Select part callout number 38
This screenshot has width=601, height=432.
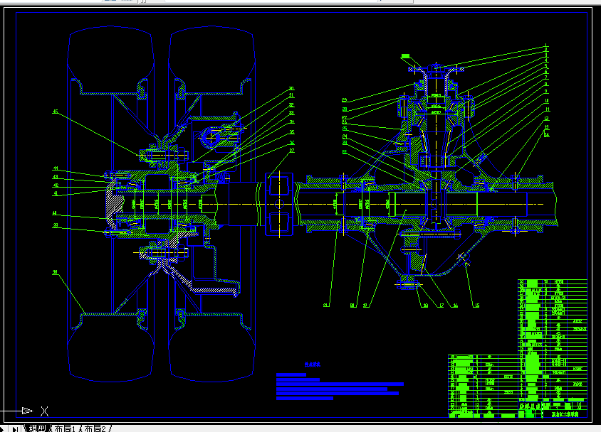[55, 272]
